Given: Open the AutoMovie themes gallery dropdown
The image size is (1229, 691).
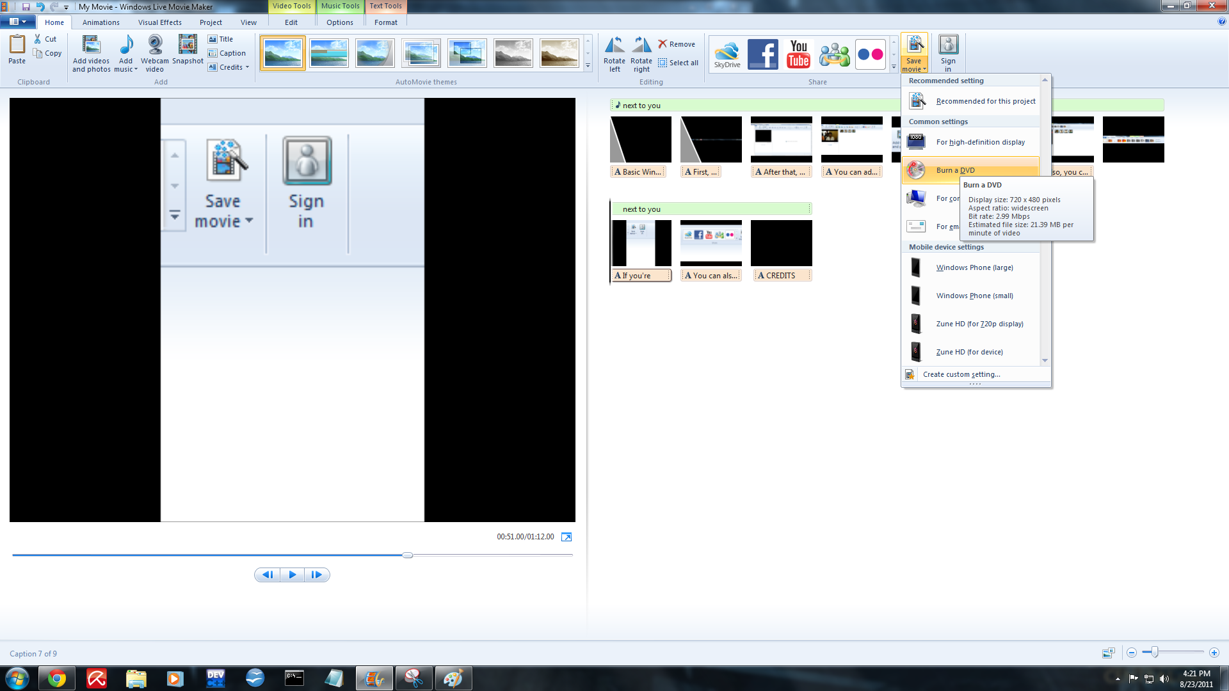Looking at the screenshot, I should [587, 65].
